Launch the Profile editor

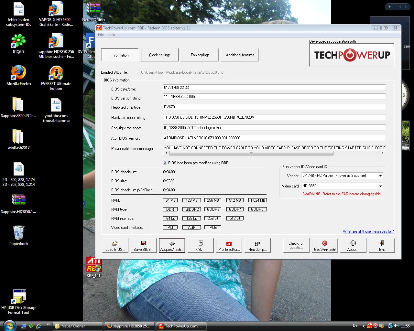(x=229, y=246)
